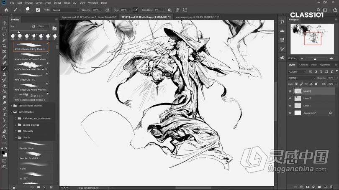Select the Brush tool in toolbar
The width and height of the screenshot is (339, 190).
(x=4, y=68)
